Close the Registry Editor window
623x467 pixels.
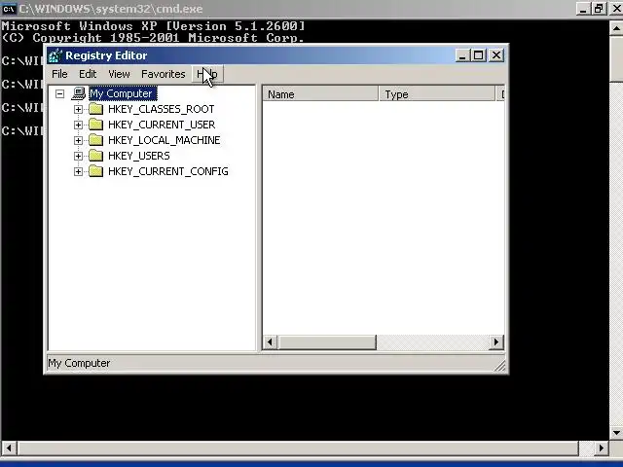click(x=496, y=55)
